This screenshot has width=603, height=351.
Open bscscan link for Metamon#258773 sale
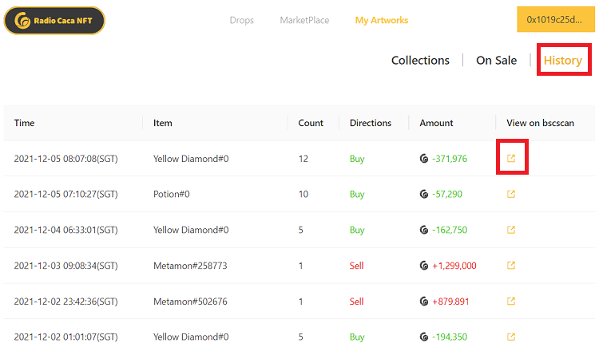511,266
